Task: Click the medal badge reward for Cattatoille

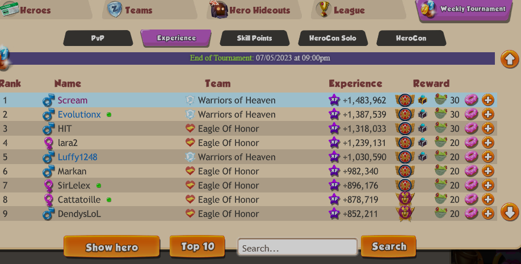Action: [405, 199]
